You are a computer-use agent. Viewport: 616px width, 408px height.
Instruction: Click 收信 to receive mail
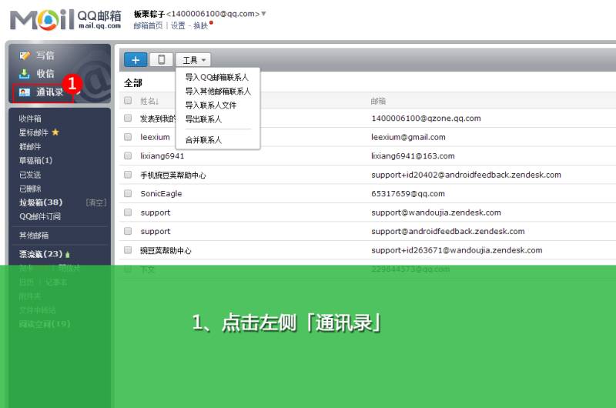pyautogui.click(x=45, y=73)
